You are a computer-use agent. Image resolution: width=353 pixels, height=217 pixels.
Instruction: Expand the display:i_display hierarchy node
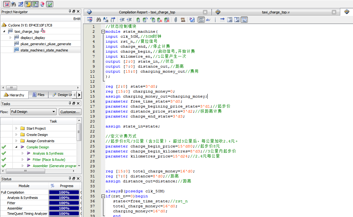10,38
